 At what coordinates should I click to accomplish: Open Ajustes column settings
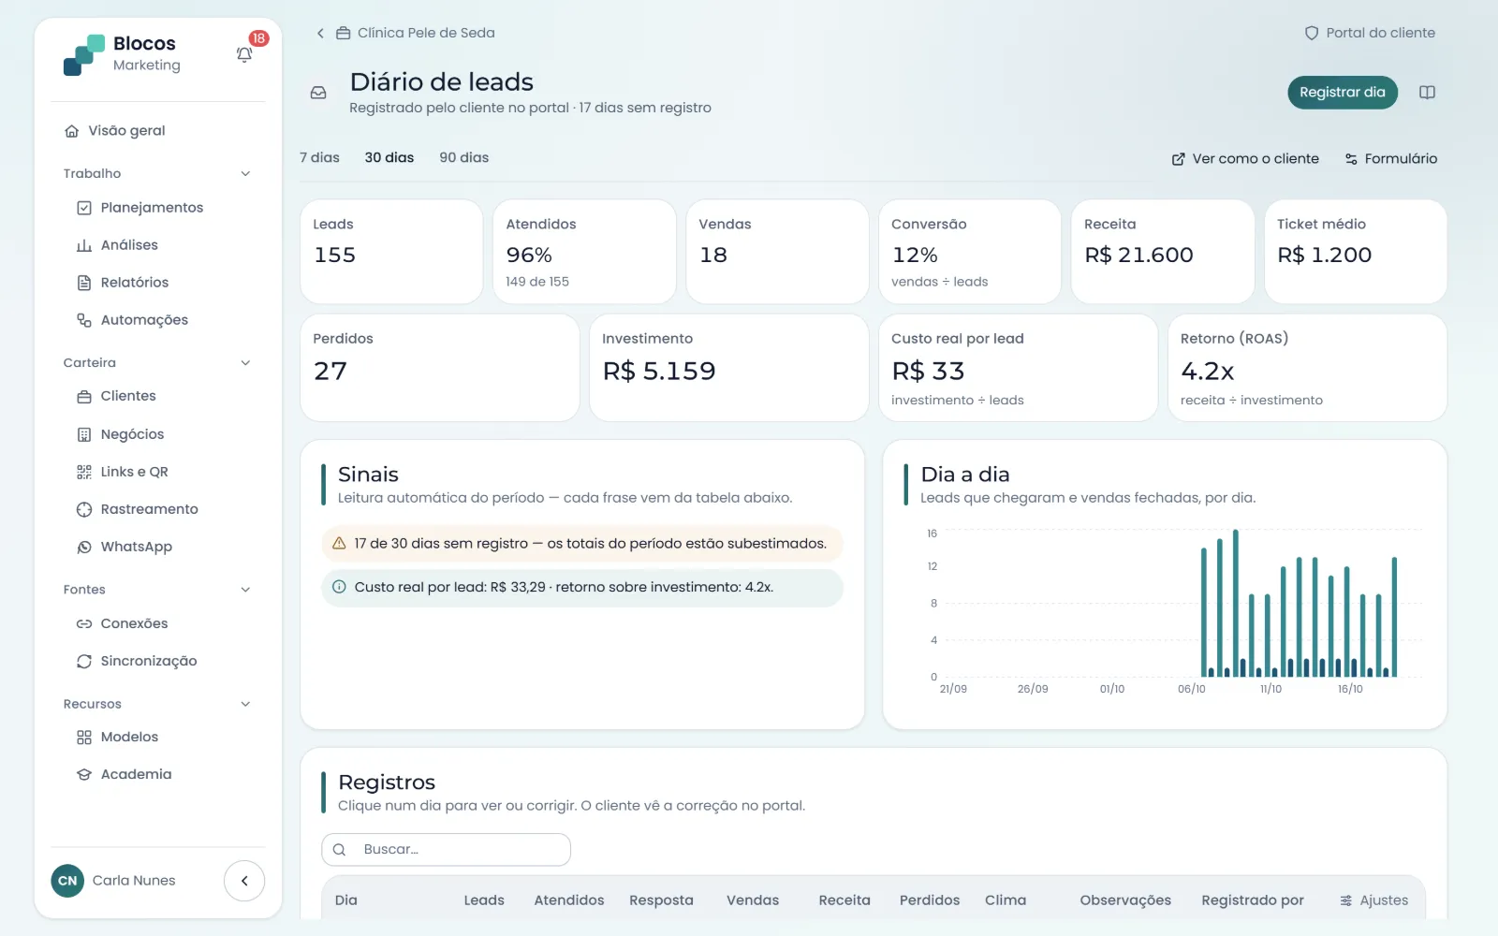[x=1373, y=900]
